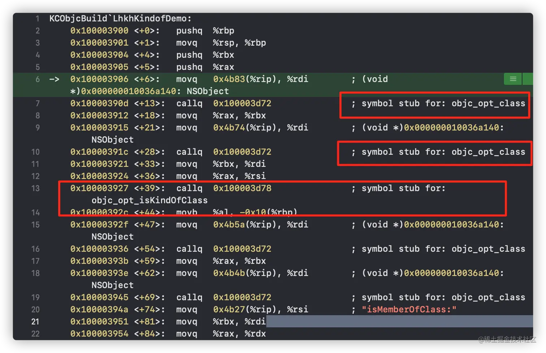Click the green thread annotation menu icon
The height and width of the screenshot is (353, 546).
tap(513, 79)
